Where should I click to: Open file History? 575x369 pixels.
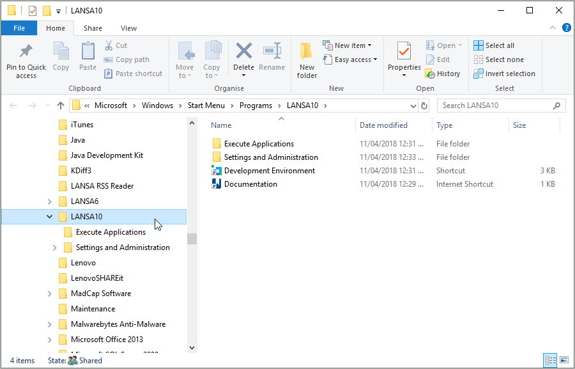443,74
